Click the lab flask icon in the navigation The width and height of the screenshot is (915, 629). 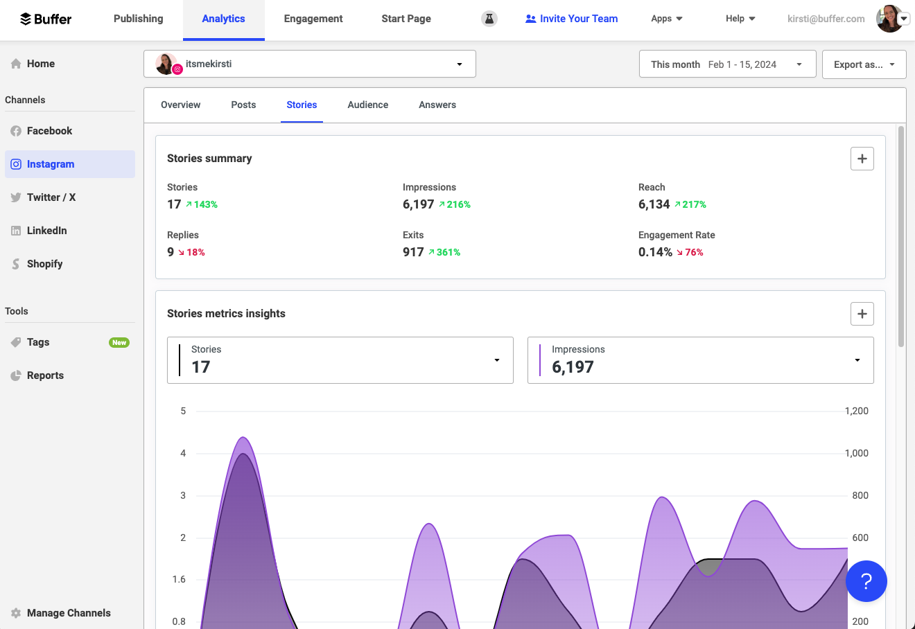[x=489, y=19]
